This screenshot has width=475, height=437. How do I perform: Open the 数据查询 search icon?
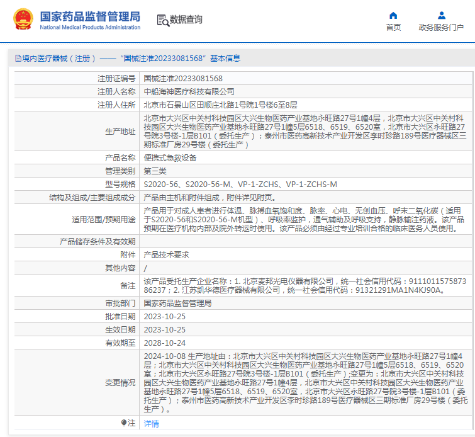(x=163, y=20)
